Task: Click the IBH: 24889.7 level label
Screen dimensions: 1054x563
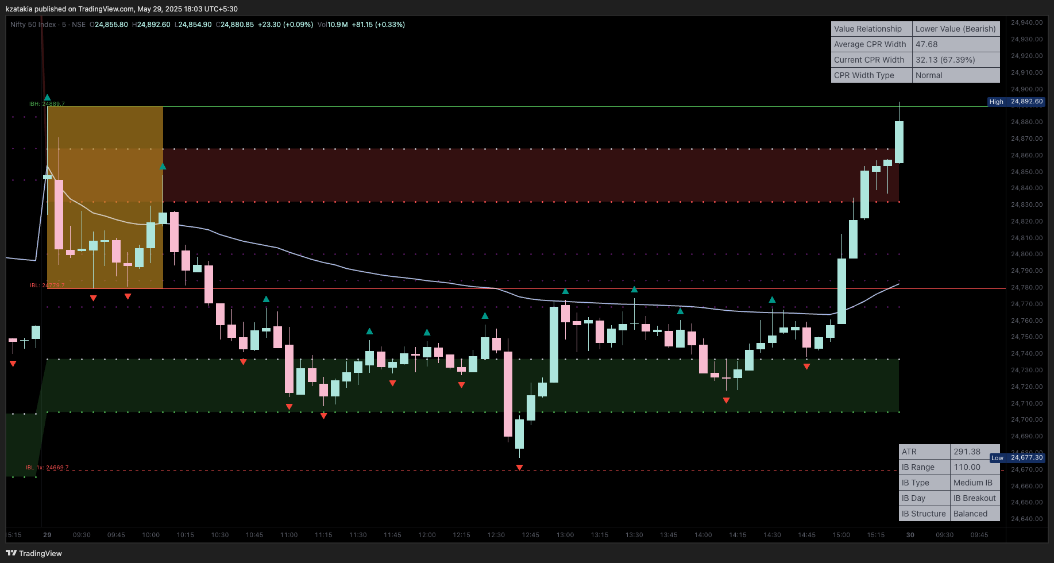Action: (x=47, y=104)
